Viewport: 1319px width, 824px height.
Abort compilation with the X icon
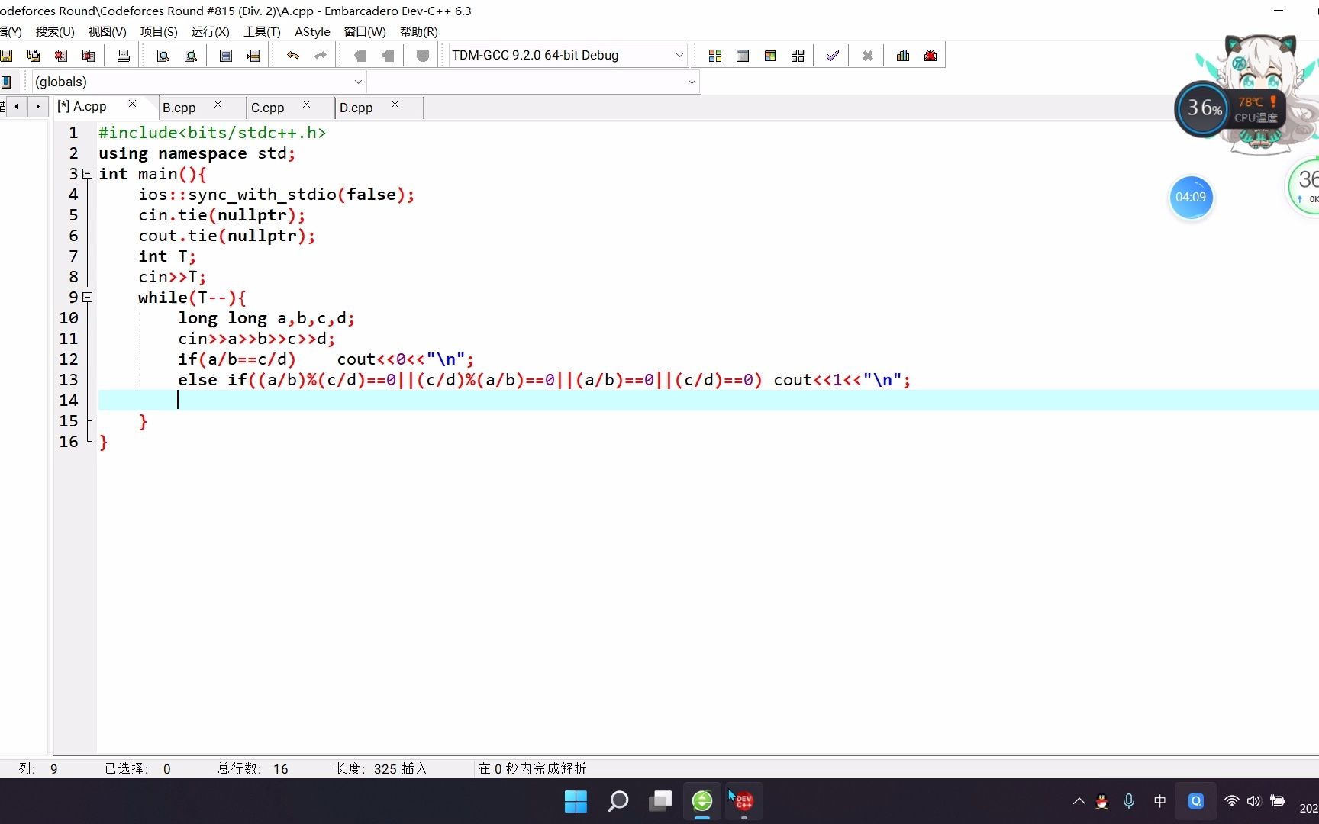pyautogui.click(x=866, y=55)
